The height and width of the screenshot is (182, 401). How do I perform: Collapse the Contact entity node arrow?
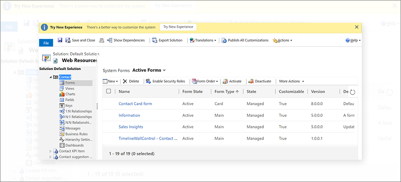click(50, 77)
